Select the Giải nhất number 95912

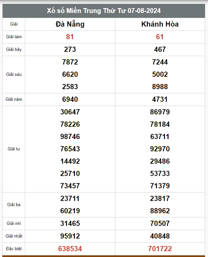70,236
